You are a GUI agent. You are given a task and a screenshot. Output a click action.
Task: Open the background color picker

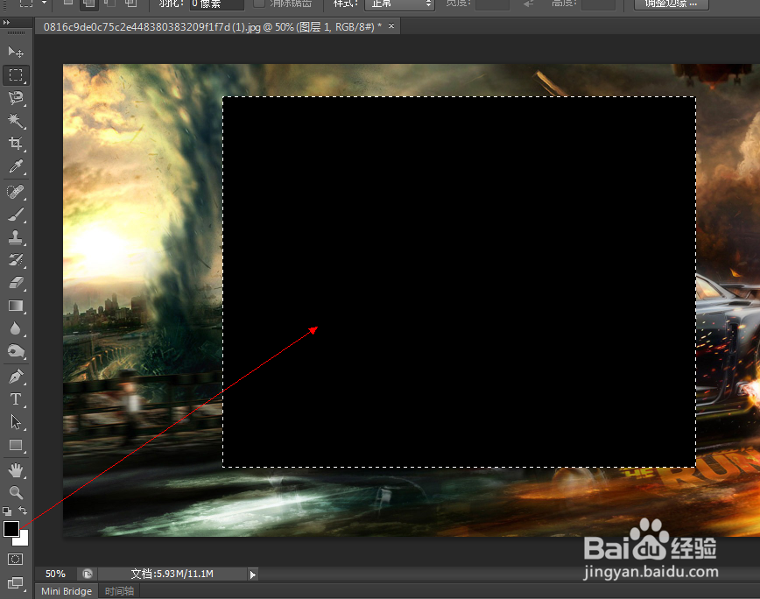pos(24,540)
